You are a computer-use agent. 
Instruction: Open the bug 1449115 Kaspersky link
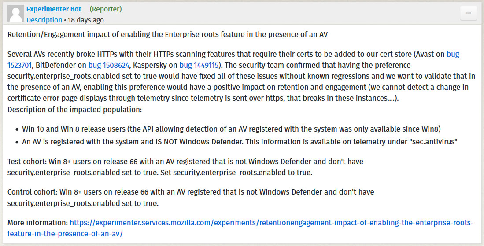199,65
